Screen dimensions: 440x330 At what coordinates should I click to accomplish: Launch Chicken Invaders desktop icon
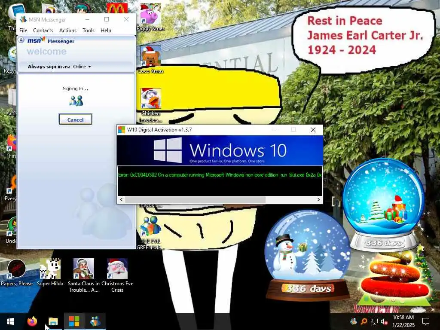click(151, 105)
